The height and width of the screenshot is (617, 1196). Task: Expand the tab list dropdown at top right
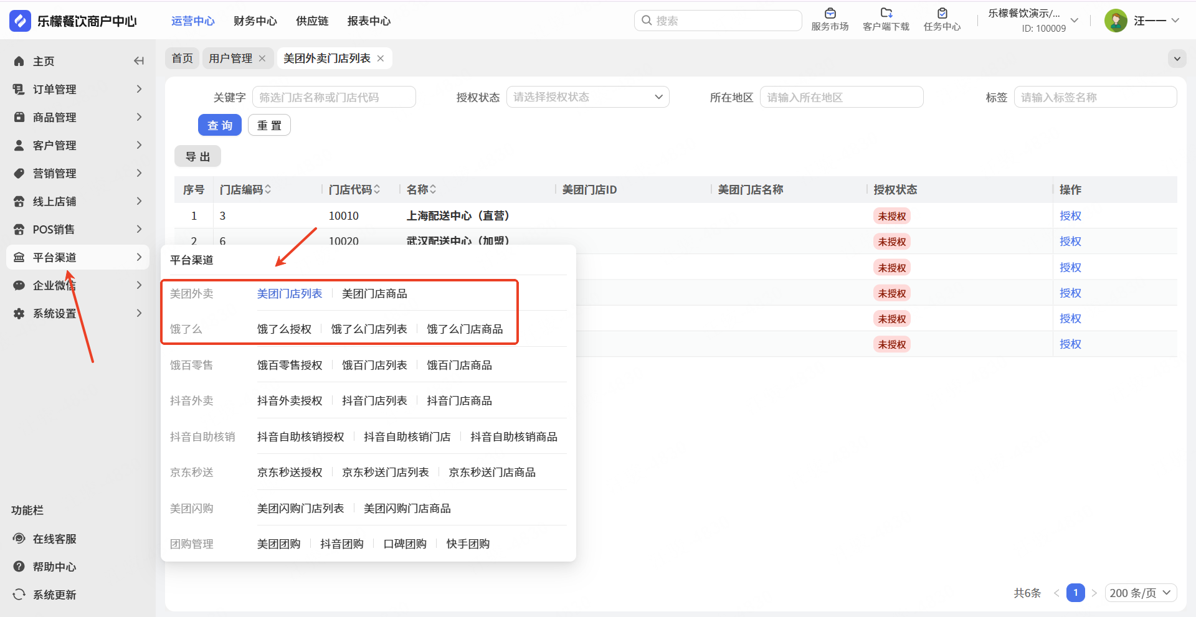coord(1177,59)
